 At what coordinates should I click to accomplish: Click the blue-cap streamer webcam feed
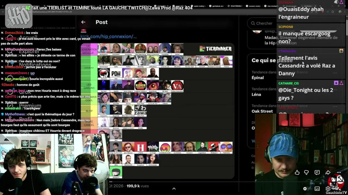coord(302,154)
